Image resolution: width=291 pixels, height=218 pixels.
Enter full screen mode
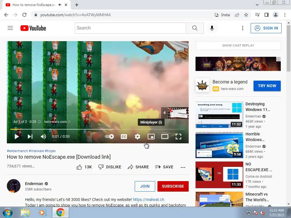pyautogui.click(x=178, y=137)
